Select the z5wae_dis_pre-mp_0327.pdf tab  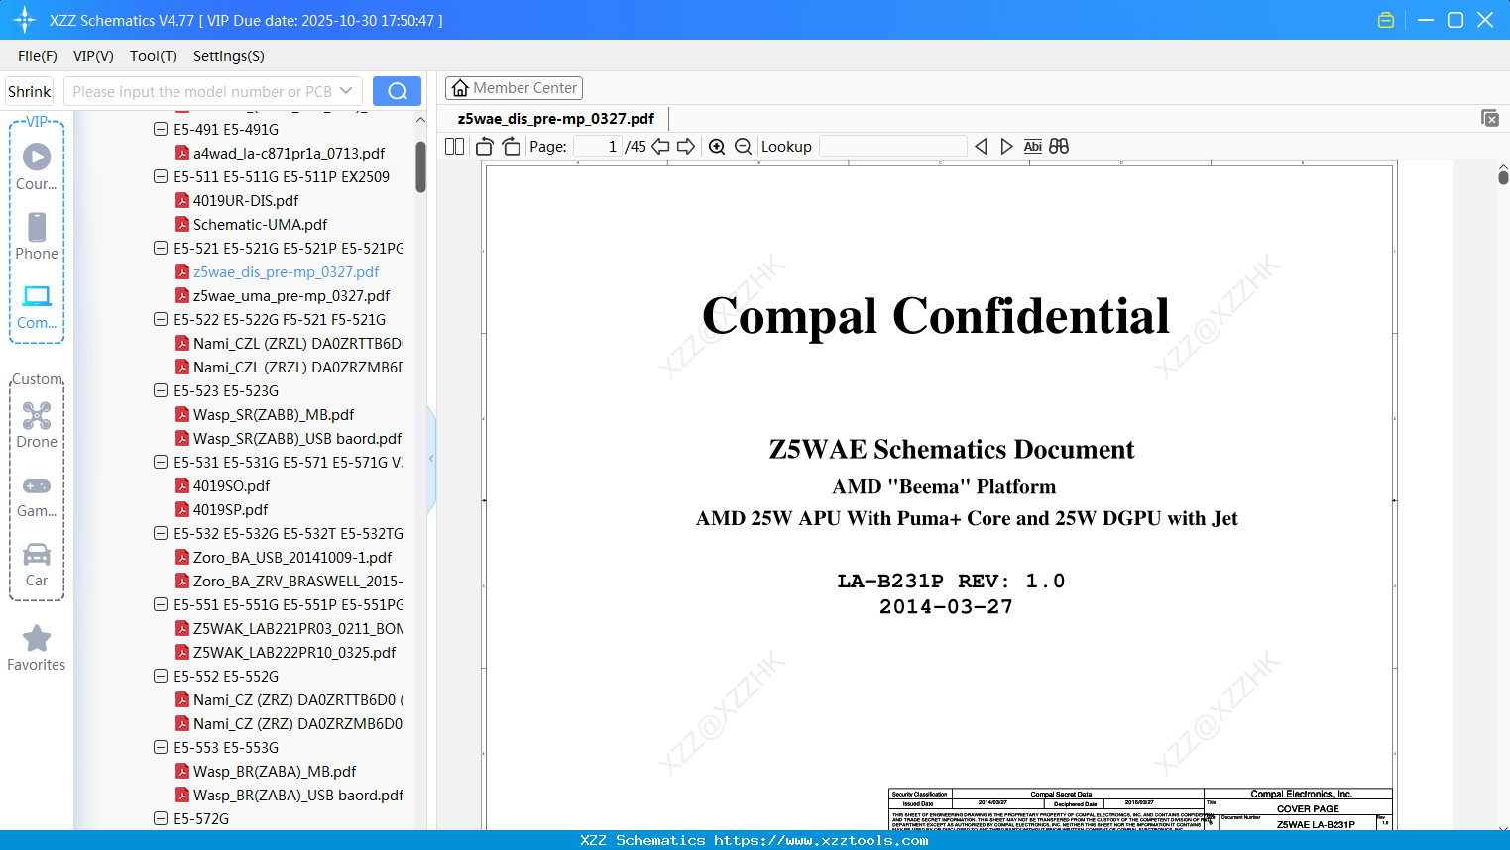tap(556, 119)
